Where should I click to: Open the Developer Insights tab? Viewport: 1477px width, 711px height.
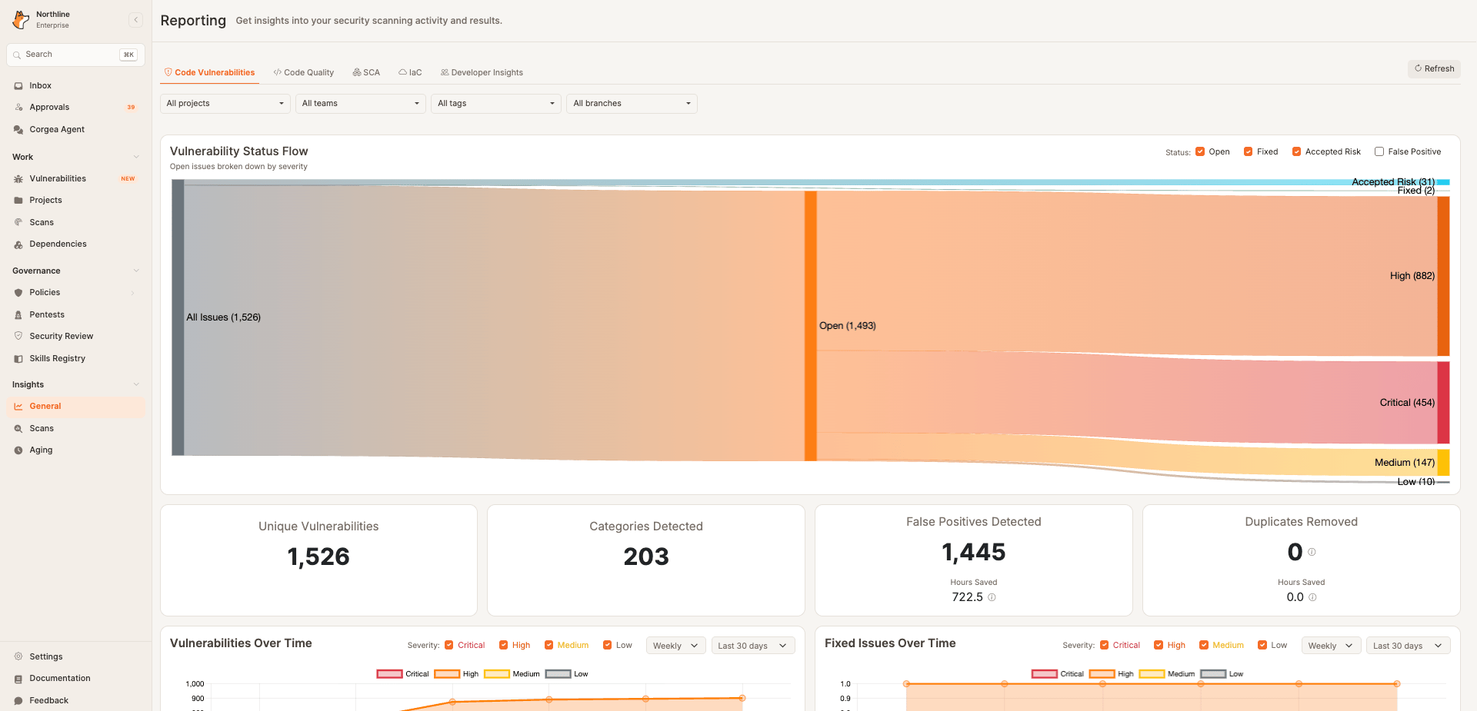coord(482,72)
